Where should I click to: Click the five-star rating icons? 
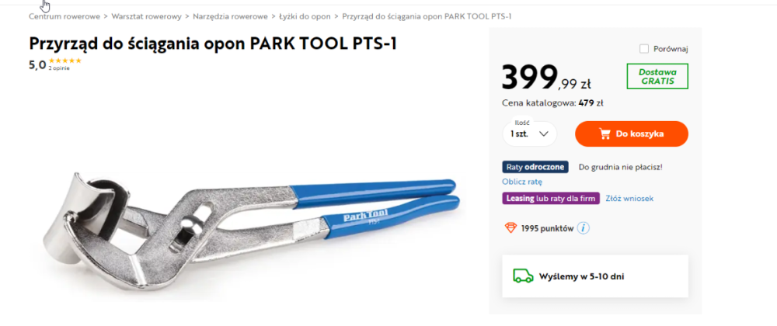tap(65, 61)
